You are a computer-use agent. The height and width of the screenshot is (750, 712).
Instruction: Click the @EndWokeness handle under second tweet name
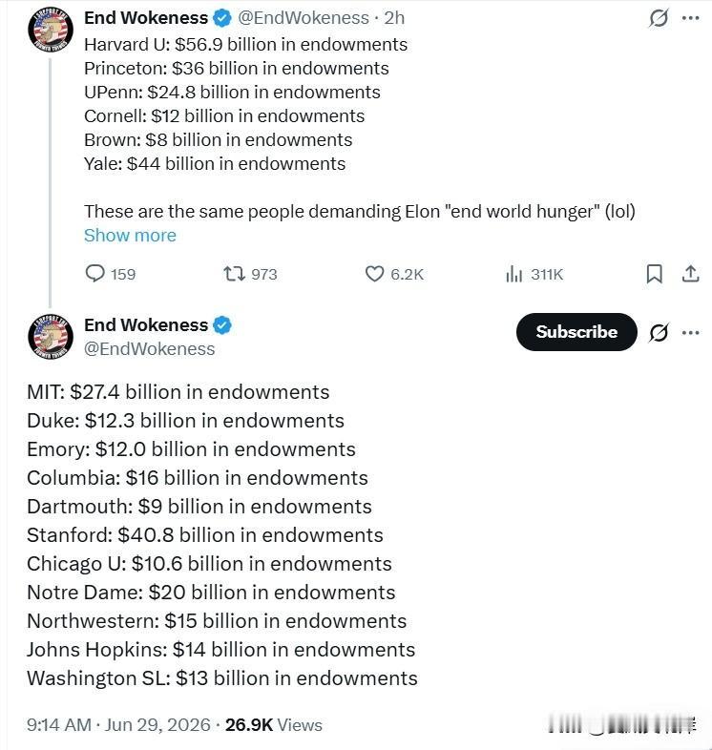pos(149,348)
